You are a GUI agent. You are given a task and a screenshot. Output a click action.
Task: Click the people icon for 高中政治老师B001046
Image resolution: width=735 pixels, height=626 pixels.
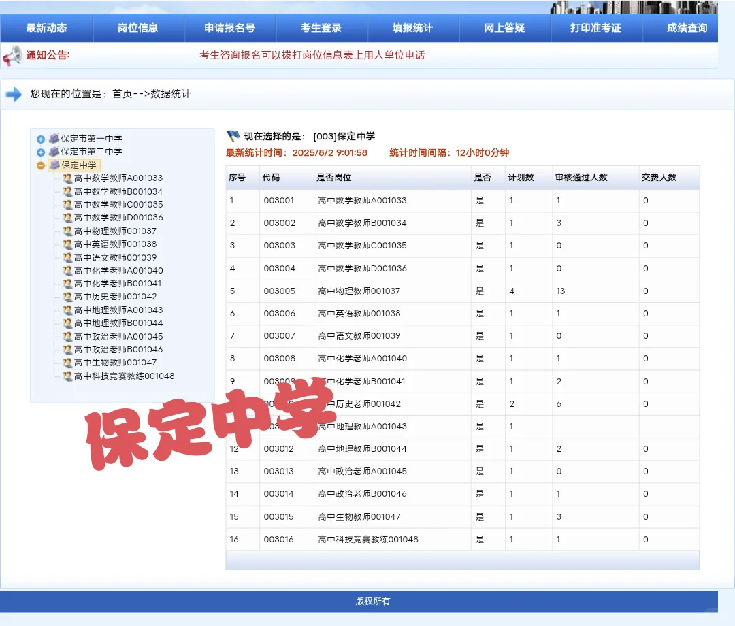(x=67, y=350)
